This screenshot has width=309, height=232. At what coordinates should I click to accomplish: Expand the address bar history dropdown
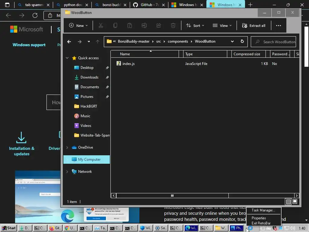(x=232, y=41)
